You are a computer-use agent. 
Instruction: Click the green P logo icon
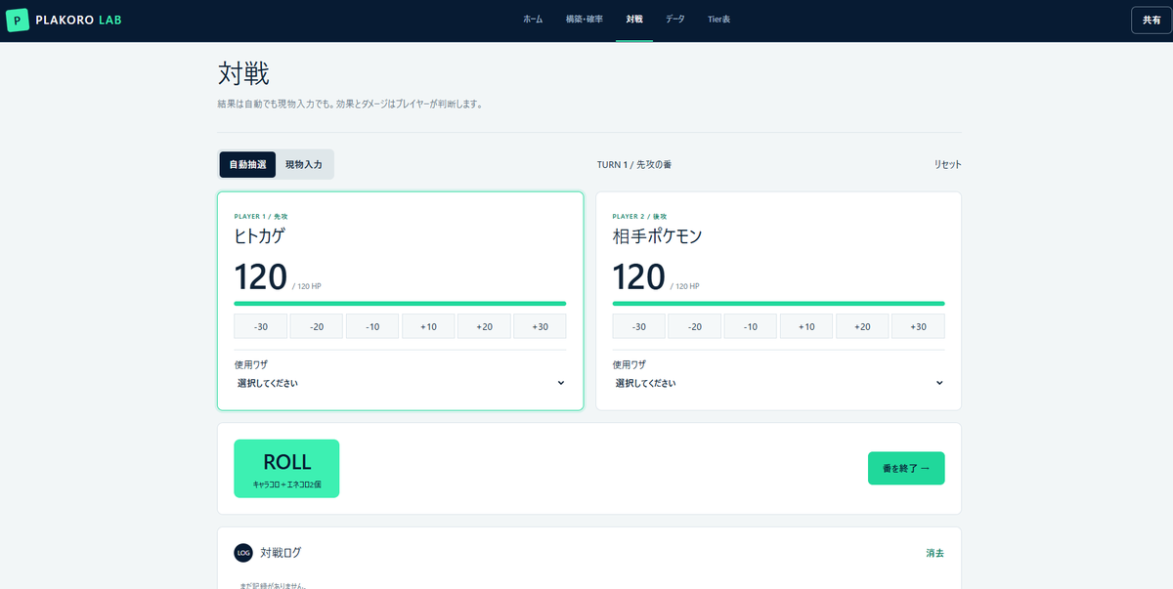click(19, 21)
